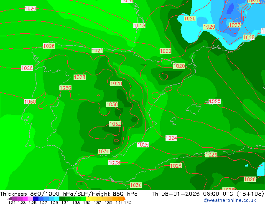Pick the dark navy blue legend swatch
The height and width of the screenshot is (204, 265).
coord(36,199)
